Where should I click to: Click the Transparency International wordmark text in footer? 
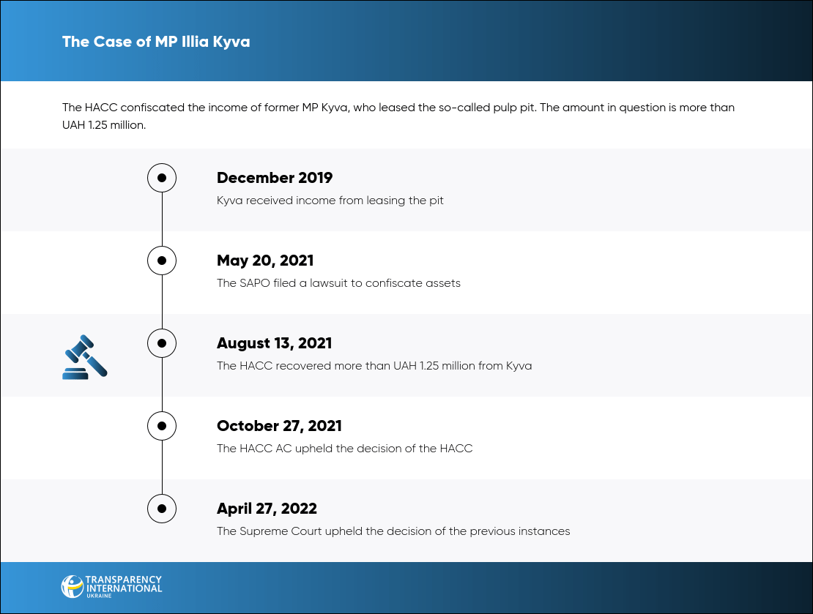[x=124, y=585]
